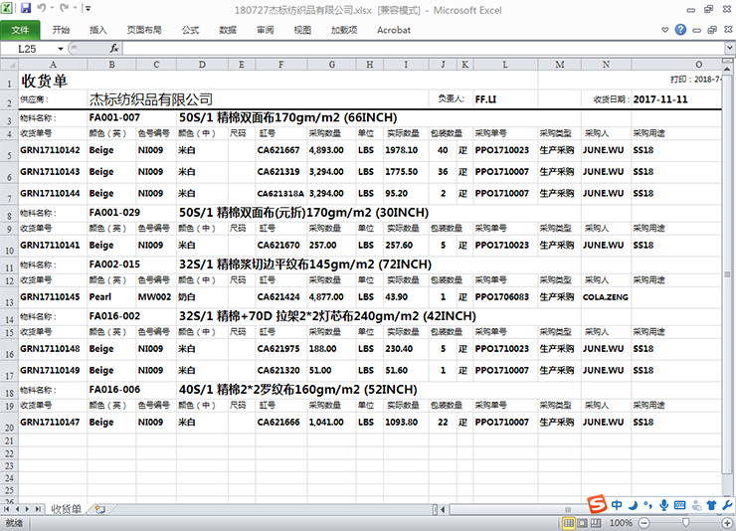Switch to the 审阅 (Review) tab
Screen dimensions: 736x531
click(265, 30)
